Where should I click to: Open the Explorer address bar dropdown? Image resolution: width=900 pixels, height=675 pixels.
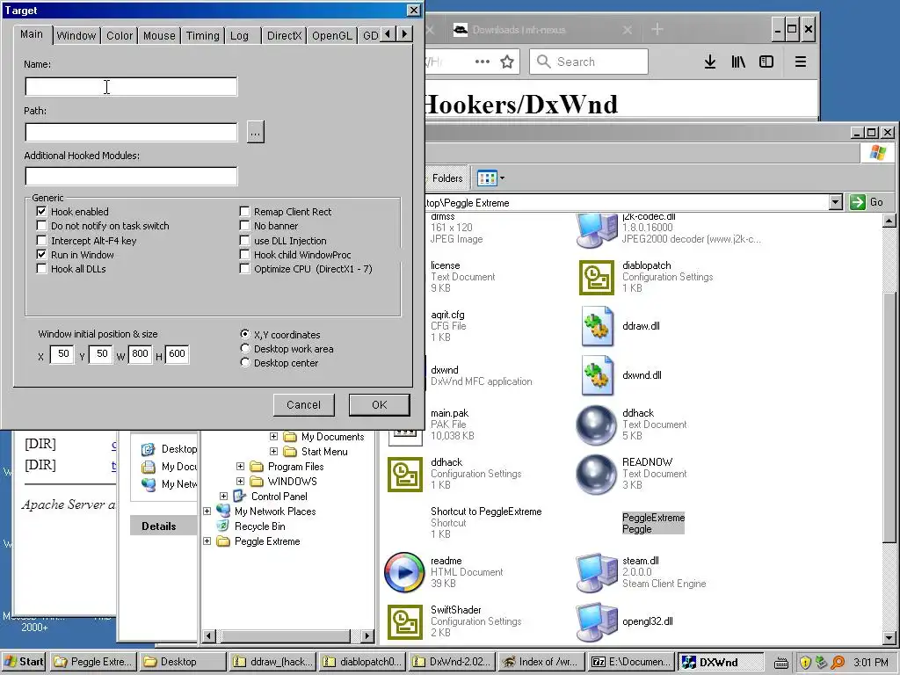tap(836, 202)
